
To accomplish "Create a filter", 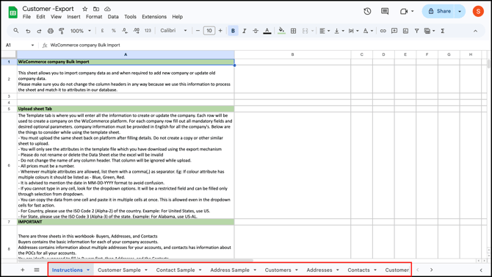I will click(416, 31).
